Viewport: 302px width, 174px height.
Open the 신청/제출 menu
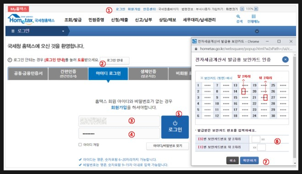pyautogui.click(x=120, y=20)
